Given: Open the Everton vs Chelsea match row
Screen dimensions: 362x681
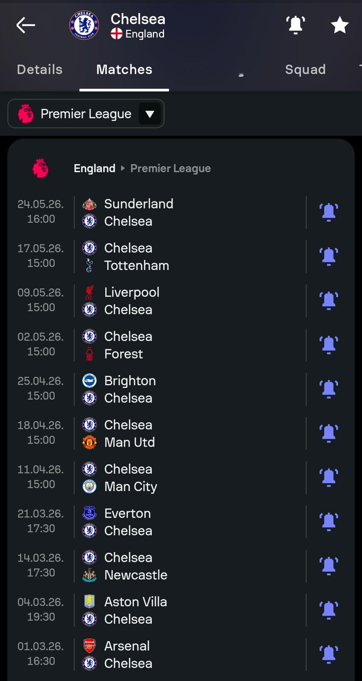Looking at the screenshot, I should pyautogui.click(x=188, y=522).
